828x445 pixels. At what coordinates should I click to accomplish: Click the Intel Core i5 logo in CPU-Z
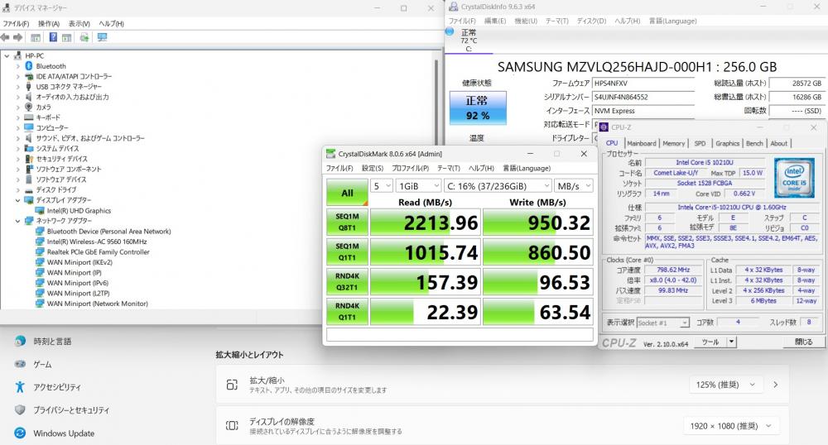click(x=794, y=178)
